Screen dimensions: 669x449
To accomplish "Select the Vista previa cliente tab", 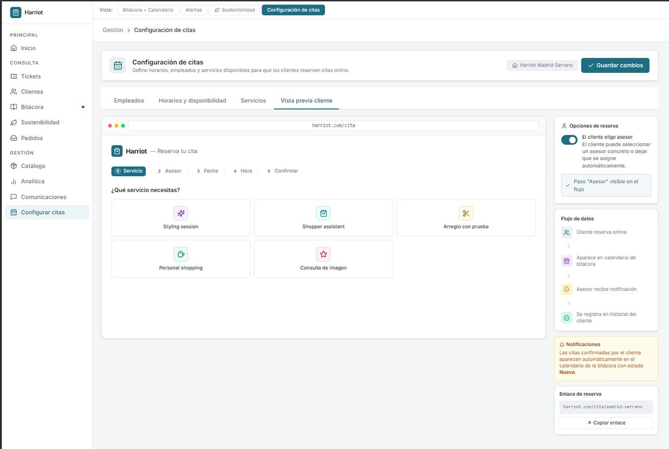I will (x=306, y=101).
